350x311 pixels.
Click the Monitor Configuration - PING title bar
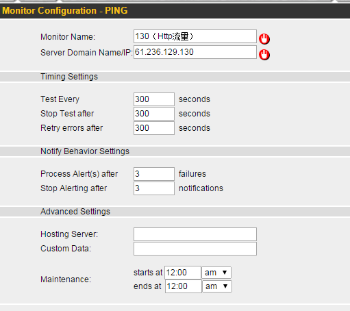click(175, 11)
